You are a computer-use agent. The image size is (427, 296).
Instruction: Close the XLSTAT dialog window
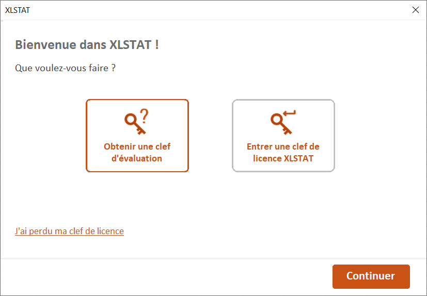pyautogui.click(x=415, y=10)
